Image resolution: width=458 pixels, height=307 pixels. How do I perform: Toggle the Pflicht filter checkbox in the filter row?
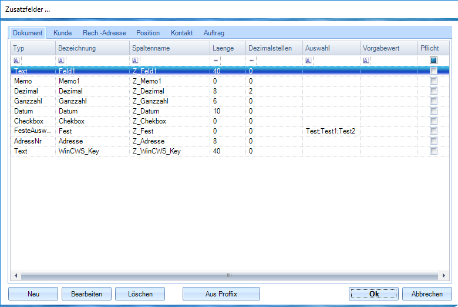(433, 61)
